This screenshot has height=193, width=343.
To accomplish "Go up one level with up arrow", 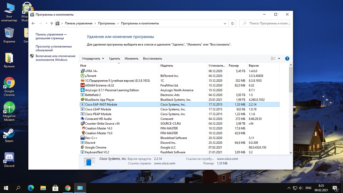I will (x=52, y=23).
